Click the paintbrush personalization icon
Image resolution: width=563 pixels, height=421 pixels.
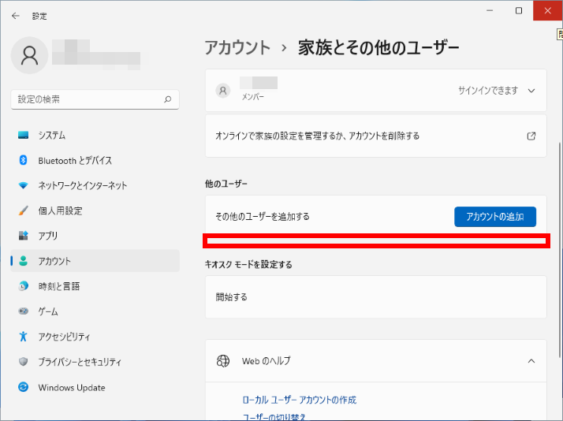pos(24,210)
